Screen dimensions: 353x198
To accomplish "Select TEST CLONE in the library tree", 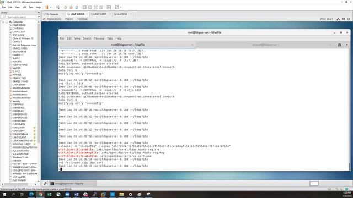I will coord(18,35).
